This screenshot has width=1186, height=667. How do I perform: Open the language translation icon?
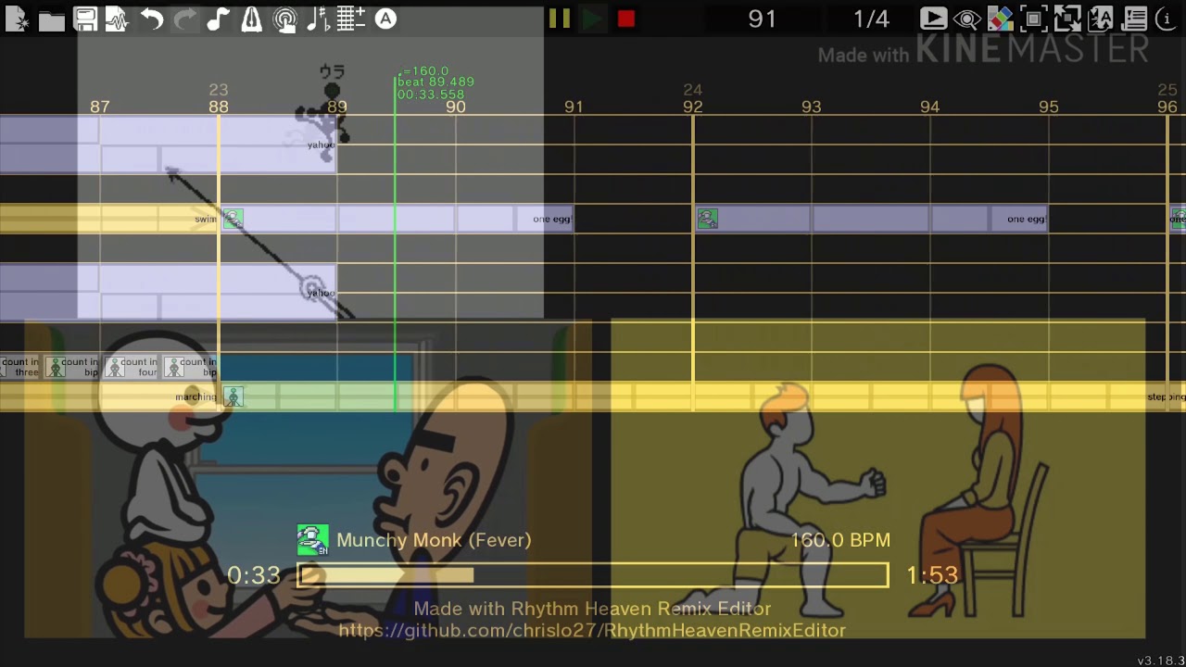[x=1101, y=19]
